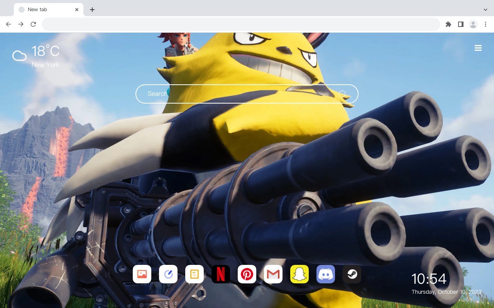This screenshot has width=494, height=308.
Task: Open the hamburger menu on new tab page
Action: pyautogui.click(x=478, y=48)
